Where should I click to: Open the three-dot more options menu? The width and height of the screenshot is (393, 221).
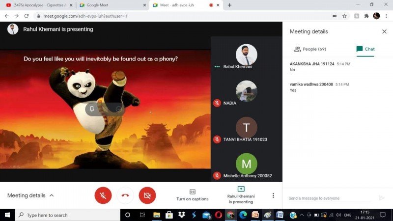pos(273,195)
